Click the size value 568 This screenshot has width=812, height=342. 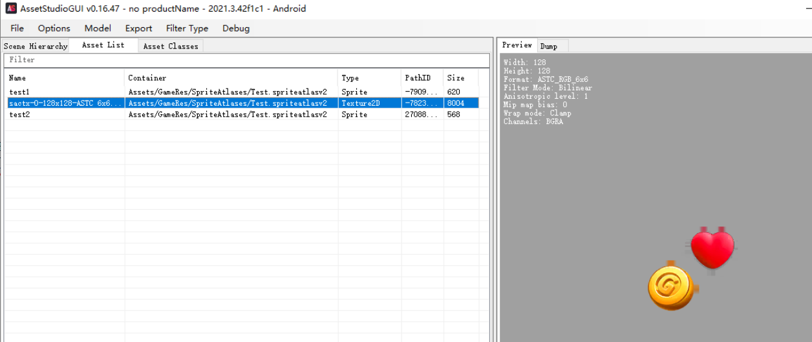click(x=453, y=114)
